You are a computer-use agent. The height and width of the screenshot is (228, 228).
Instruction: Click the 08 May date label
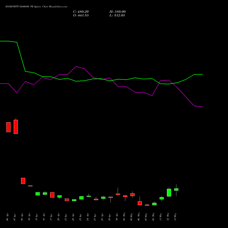coord(154,217)
